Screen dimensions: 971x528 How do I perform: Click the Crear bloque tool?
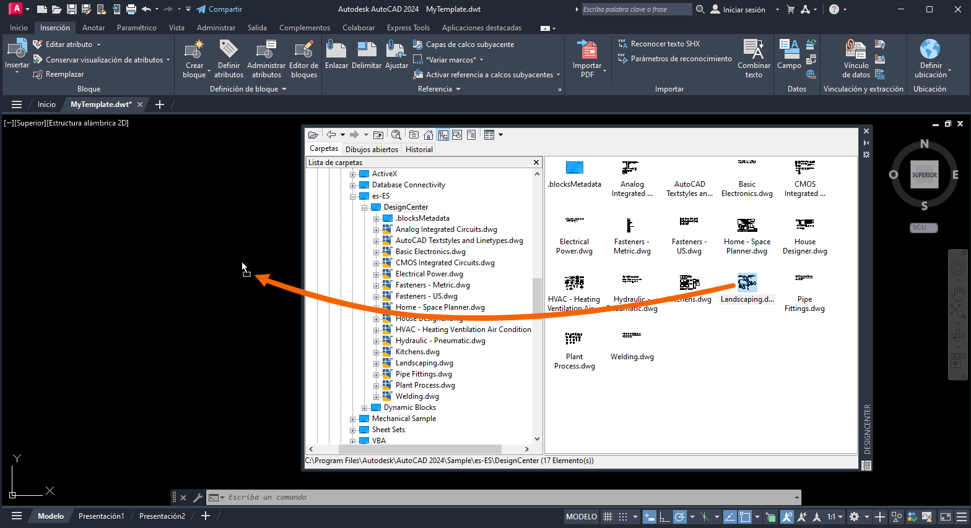[194, 59]
